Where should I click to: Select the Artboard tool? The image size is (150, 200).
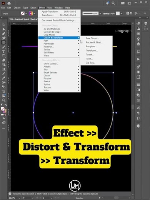(3, 91)
